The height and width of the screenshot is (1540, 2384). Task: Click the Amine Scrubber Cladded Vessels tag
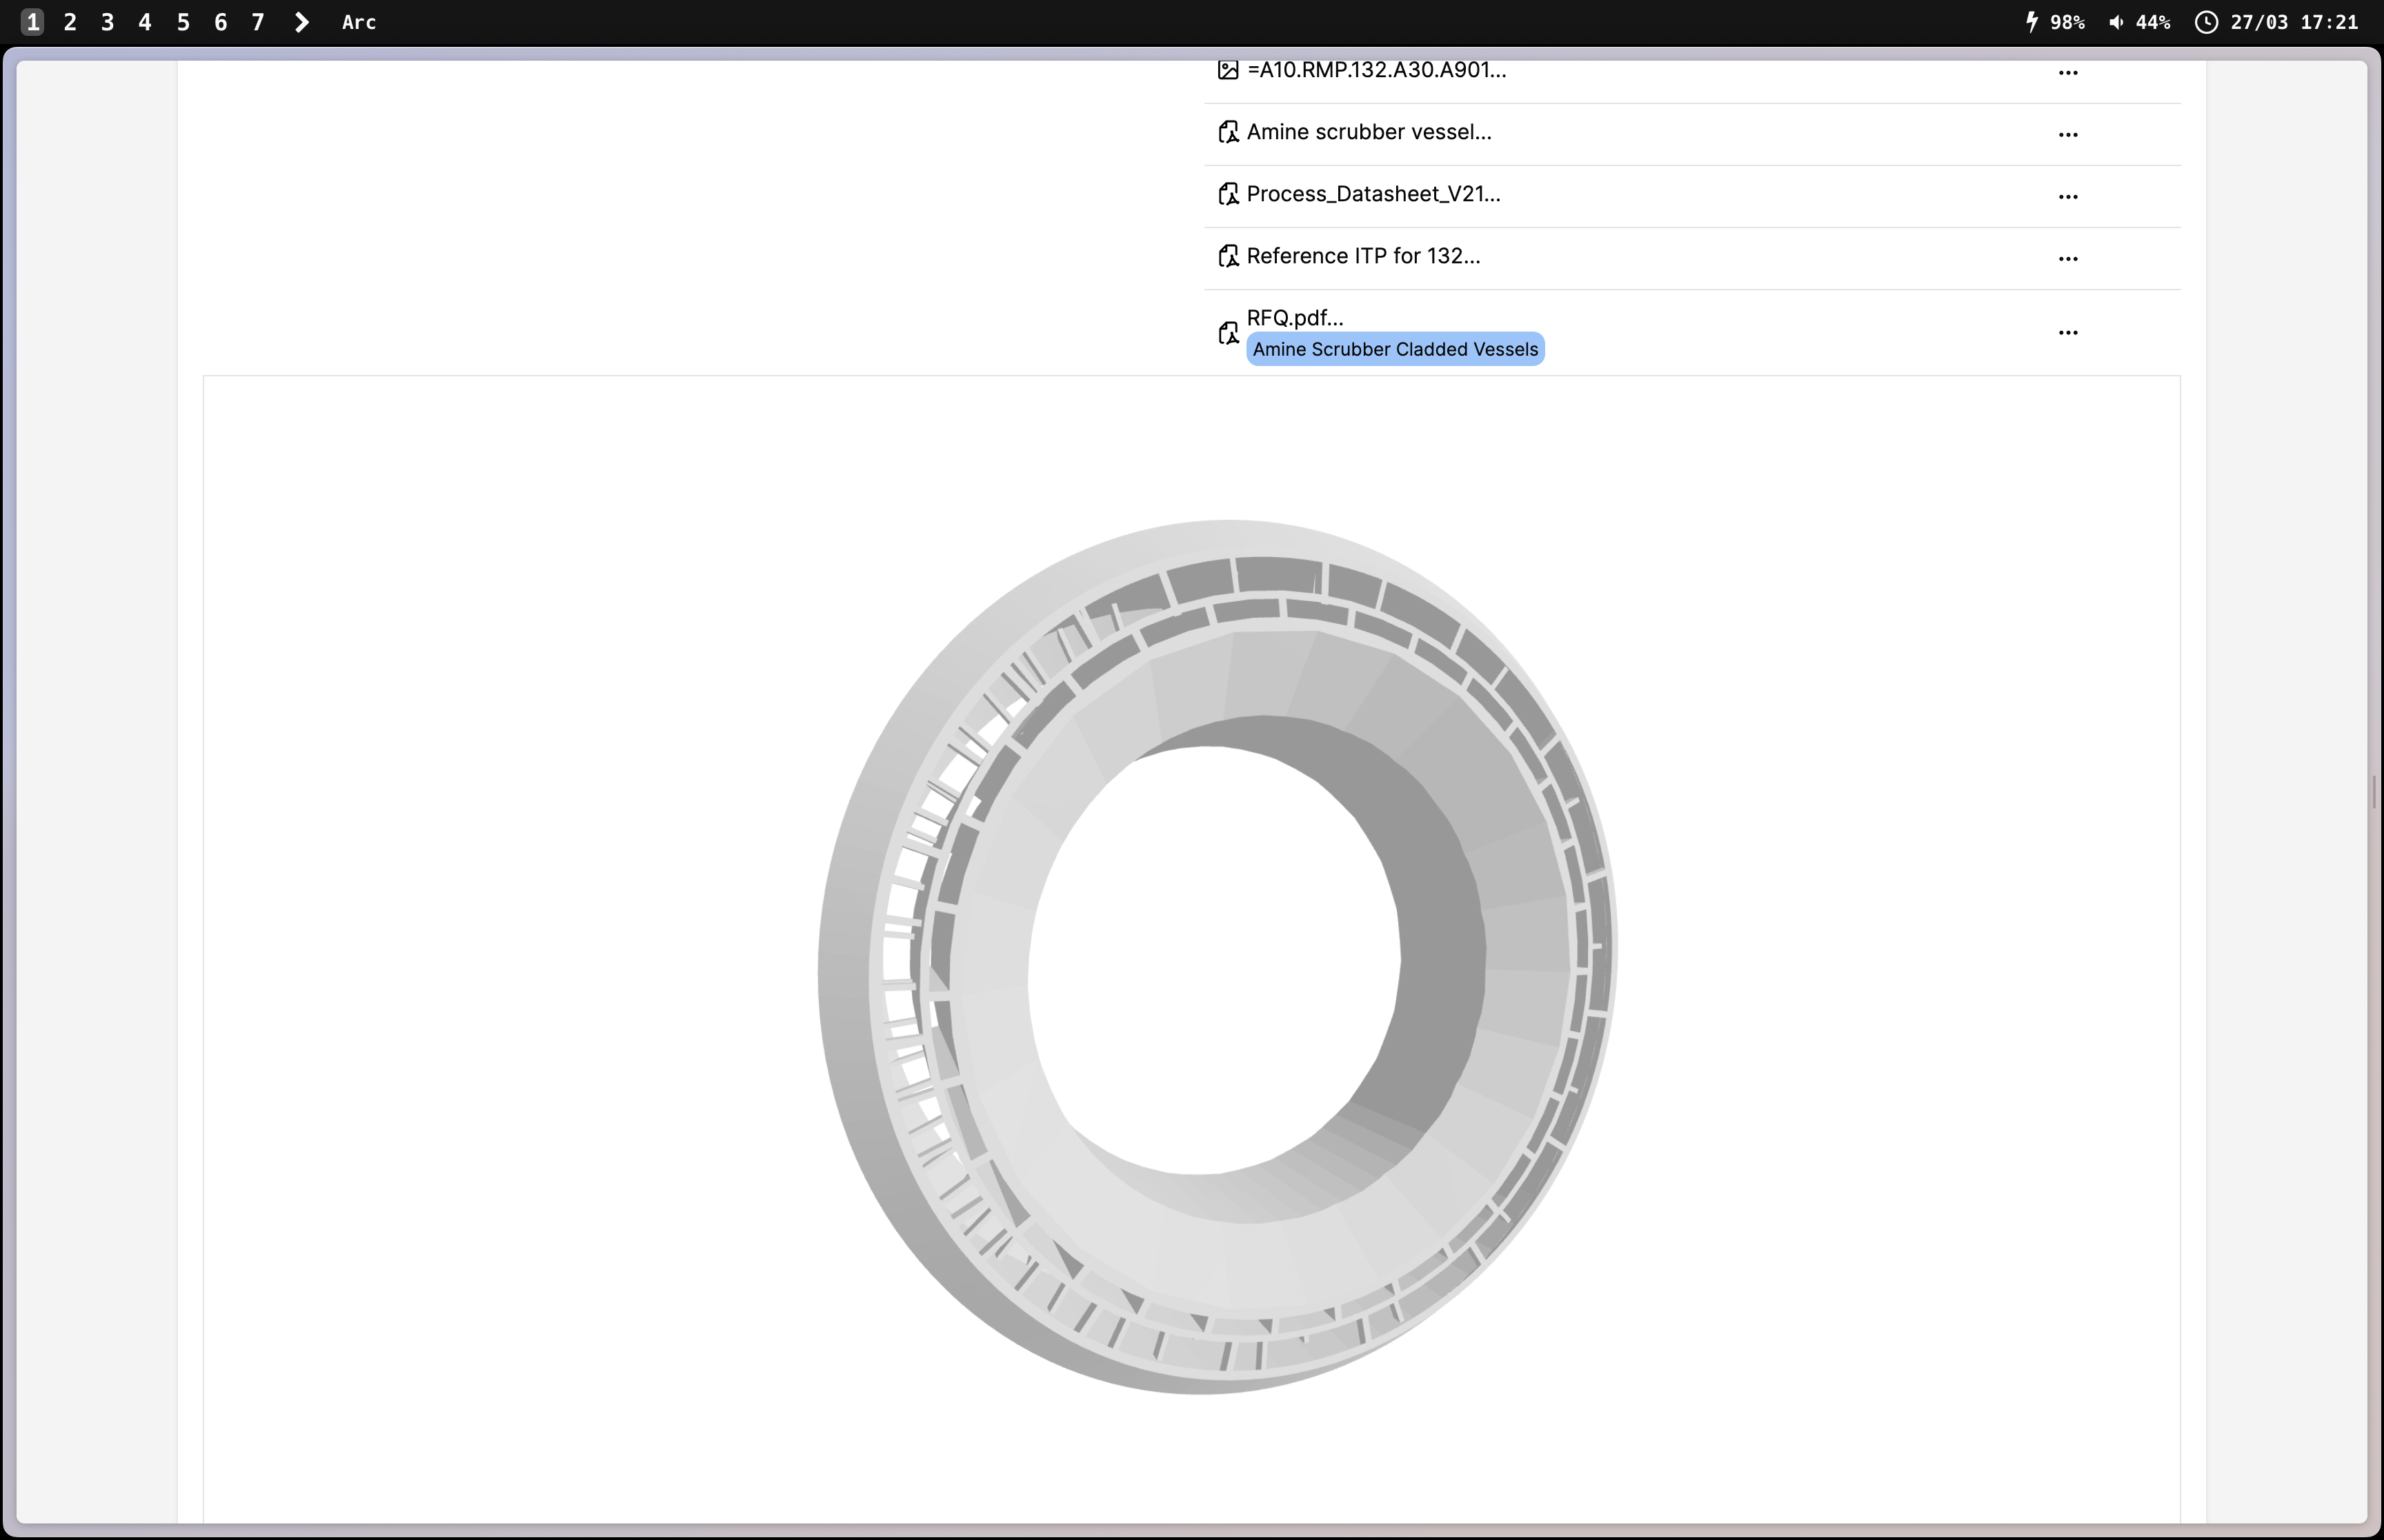pos(1395,349)
